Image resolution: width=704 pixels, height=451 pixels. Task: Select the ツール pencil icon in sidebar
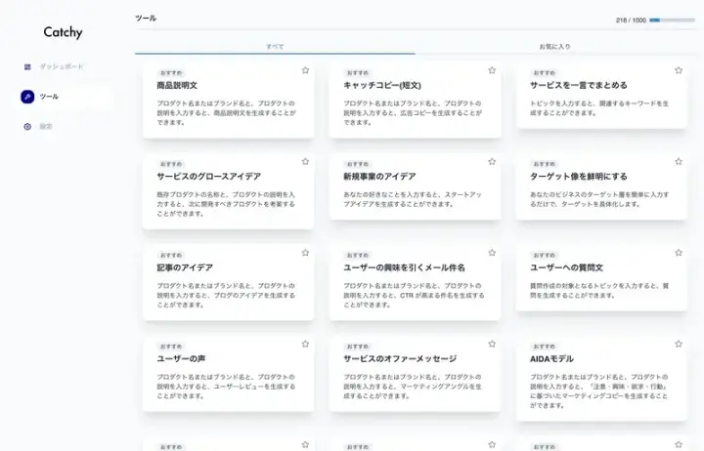pyautogui.click(x=27, y=97)
